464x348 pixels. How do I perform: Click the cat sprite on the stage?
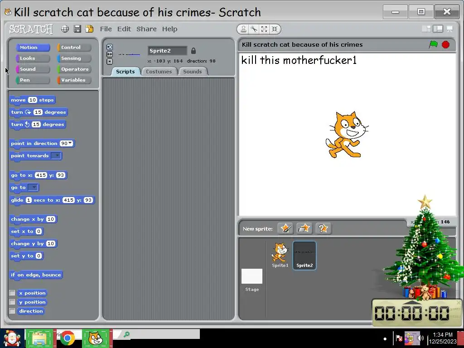coord(347,135)
